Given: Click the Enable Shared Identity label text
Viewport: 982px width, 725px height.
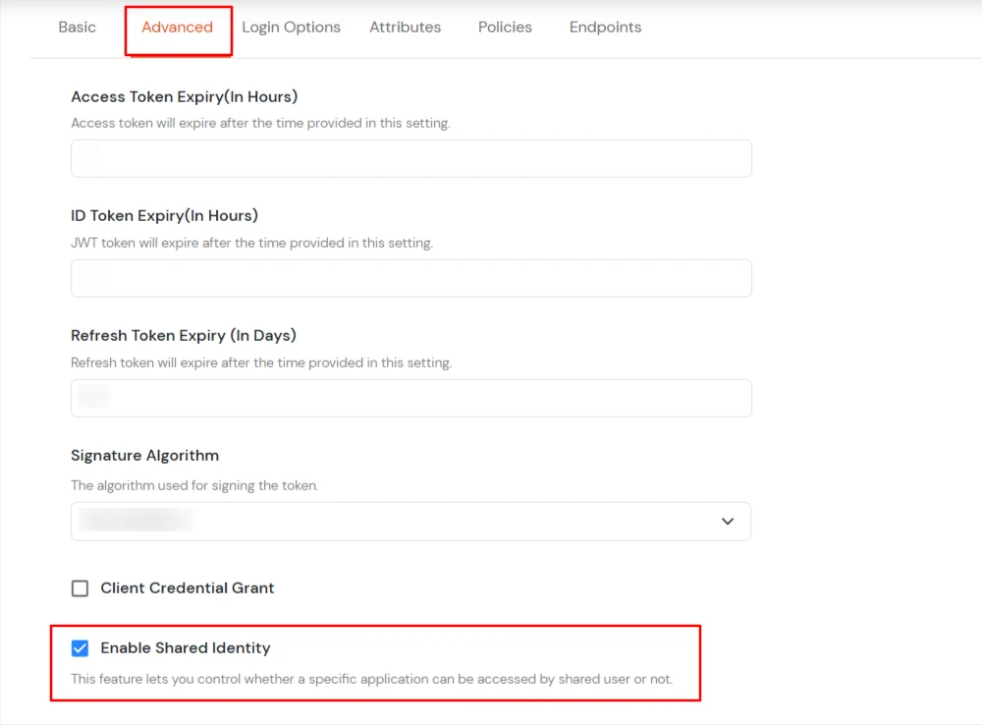Looking at the screenshot, I should tap(185, 648).
